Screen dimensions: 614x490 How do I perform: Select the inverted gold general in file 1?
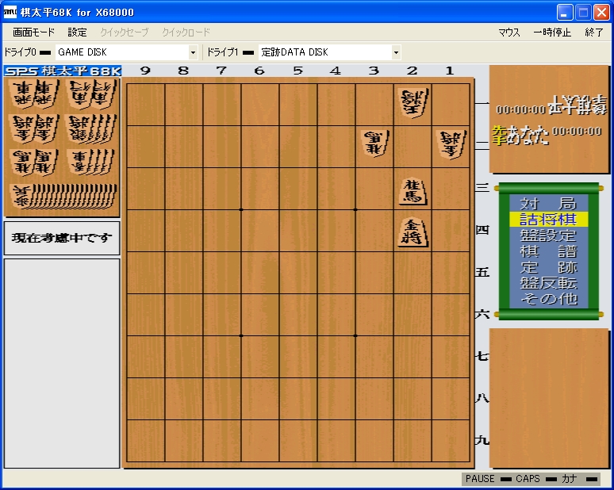click(x=450, y=144)
